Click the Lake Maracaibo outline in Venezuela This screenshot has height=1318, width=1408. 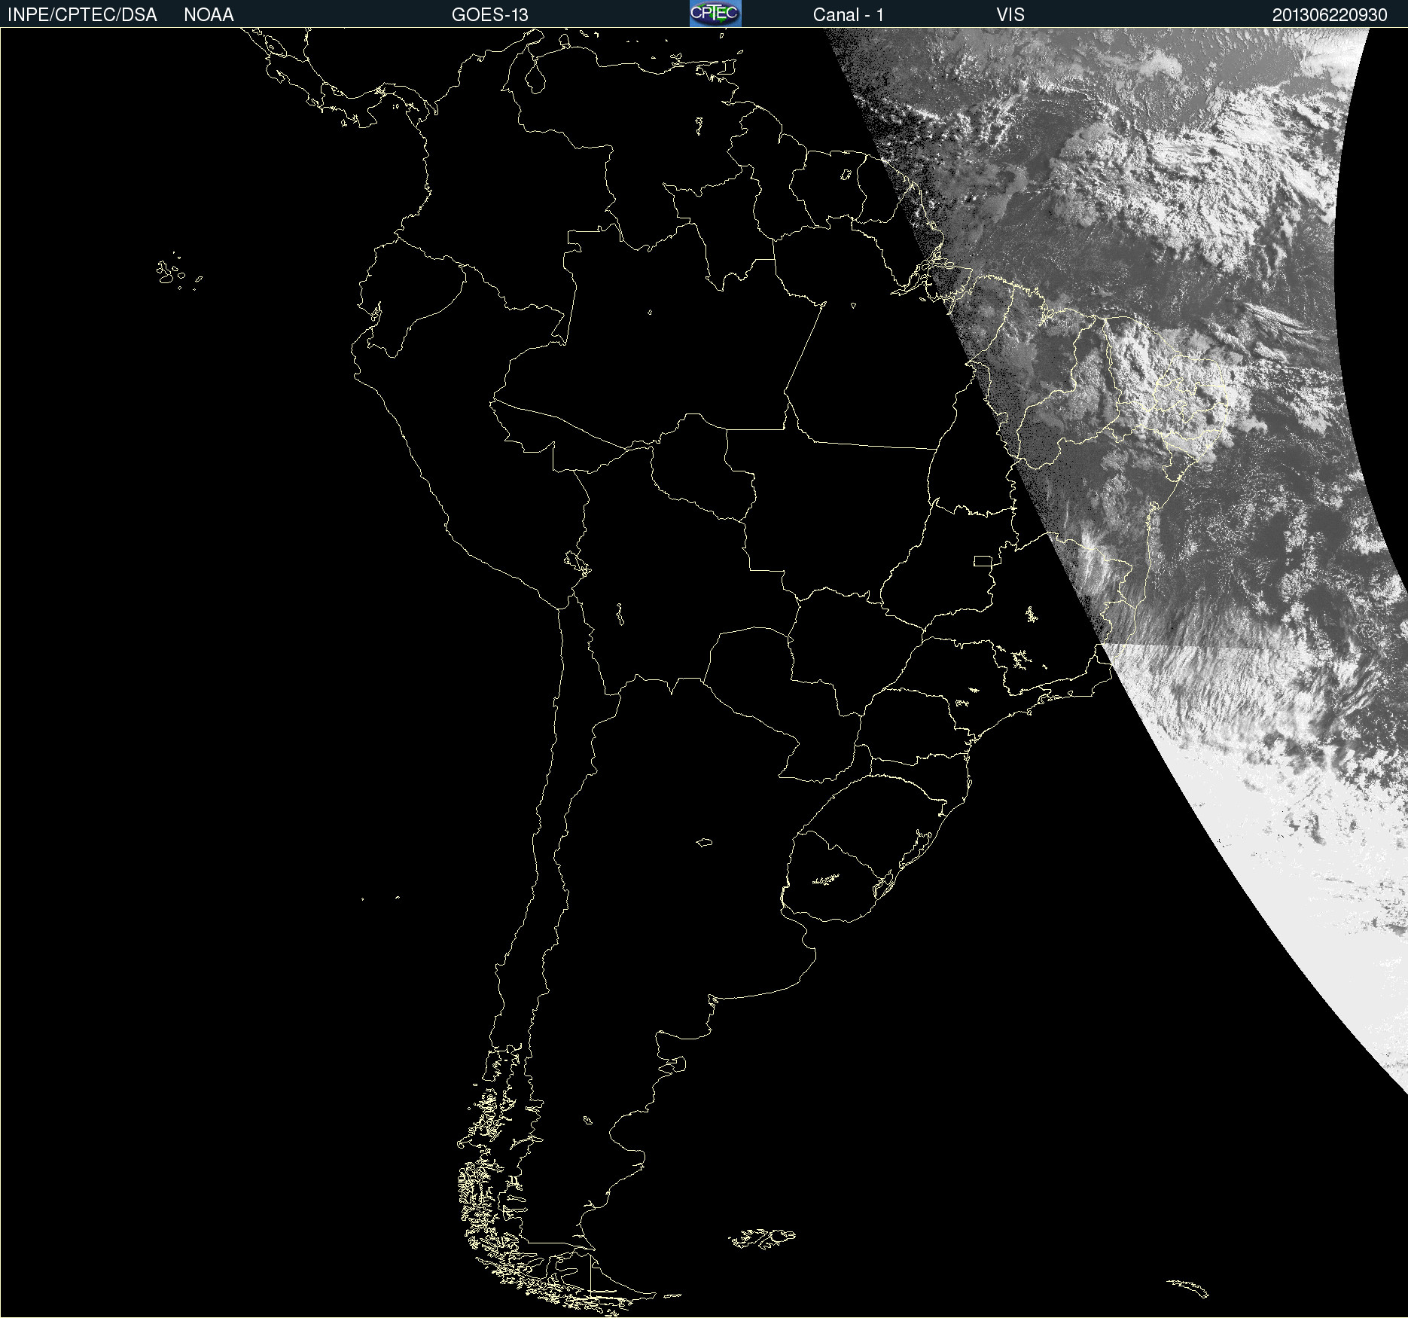535,77
